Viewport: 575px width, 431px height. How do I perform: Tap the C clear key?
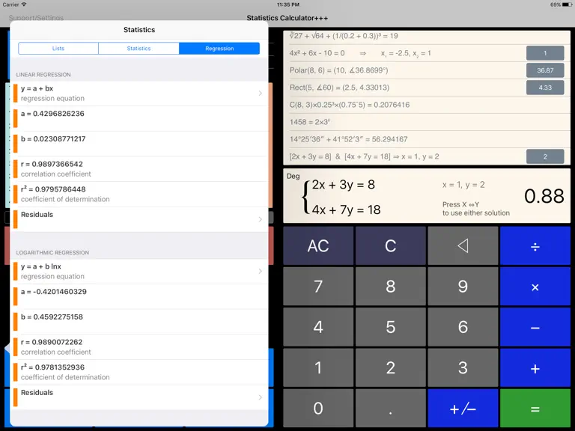[391, 245]
